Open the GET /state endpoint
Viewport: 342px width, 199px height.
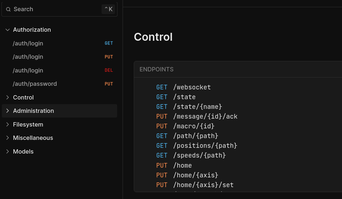click(176, 97)
